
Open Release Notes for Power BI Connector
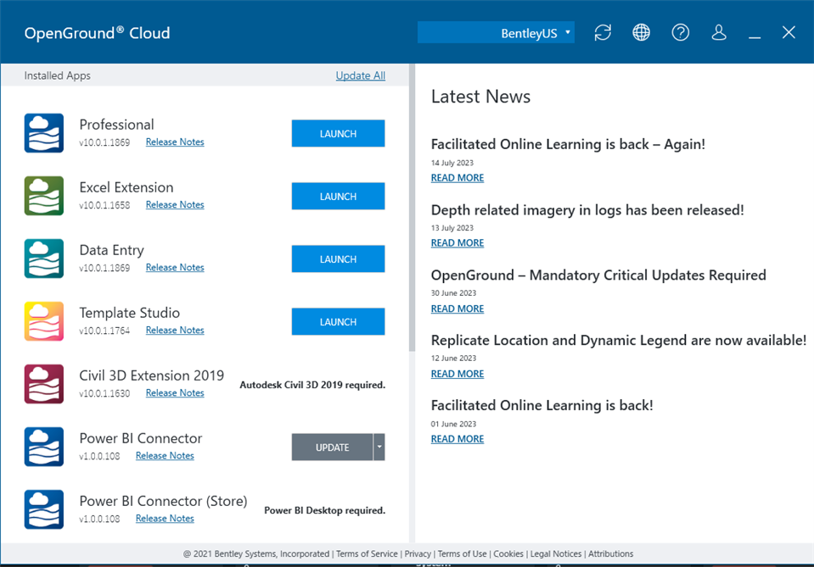tap(165, 456)
